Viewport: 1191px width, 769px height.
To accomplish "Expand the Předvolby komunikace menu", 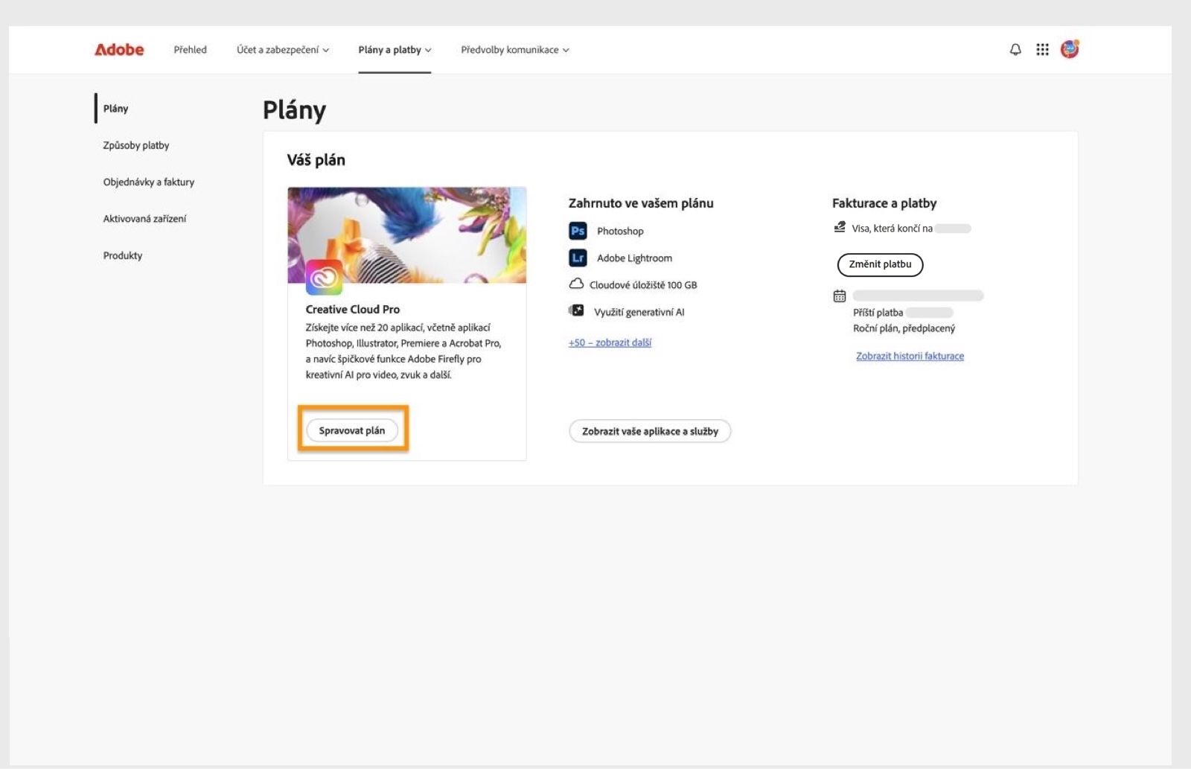I will (515, 50).
